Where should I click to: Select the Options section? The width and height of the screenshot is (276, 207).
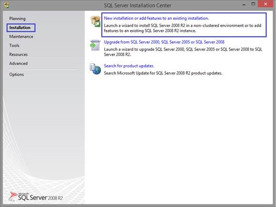click(16, 74)
